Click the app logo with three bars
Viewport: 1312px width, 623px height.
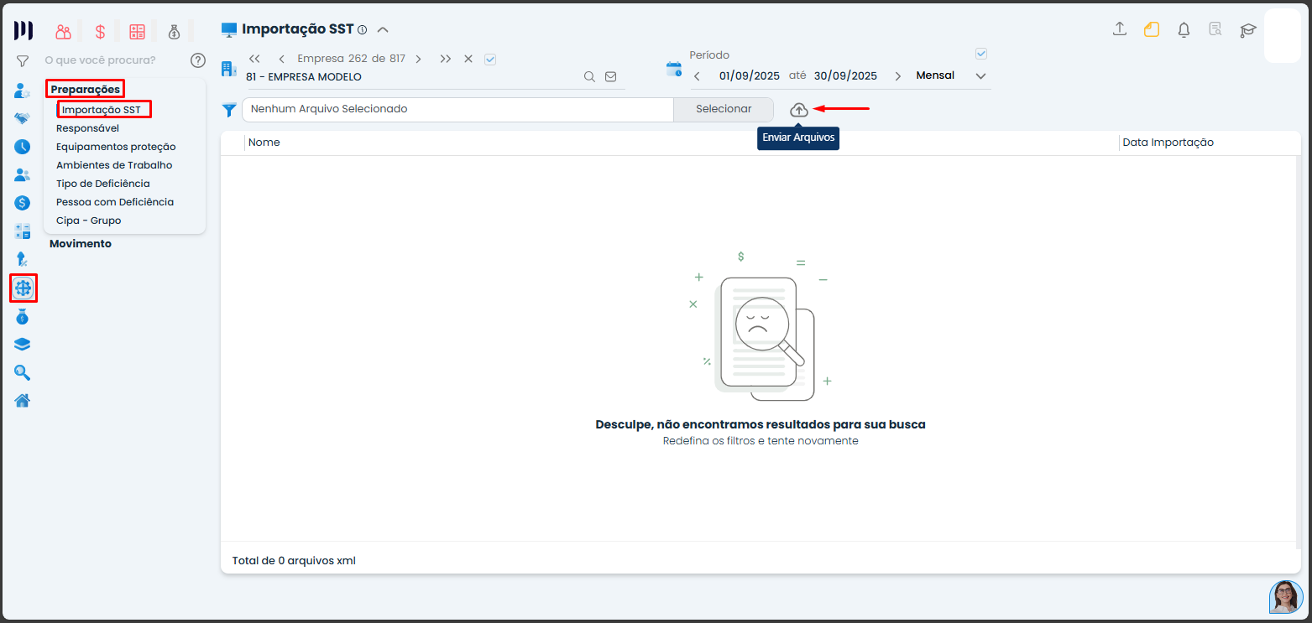click(x=24, y=31)
